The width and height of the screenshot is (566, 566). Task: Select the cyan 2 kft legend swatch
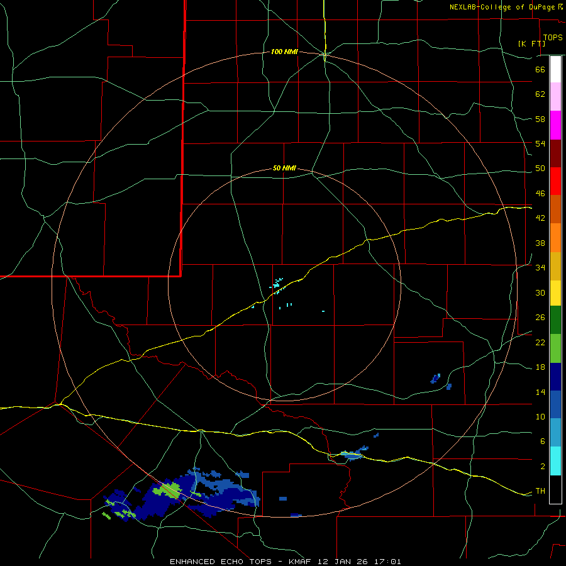(555, 461)
